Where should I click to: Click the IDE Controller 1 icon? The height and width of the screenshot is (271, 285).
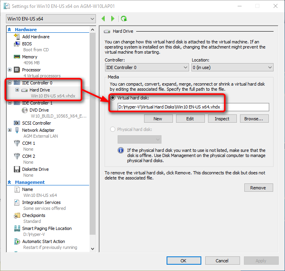17,103
